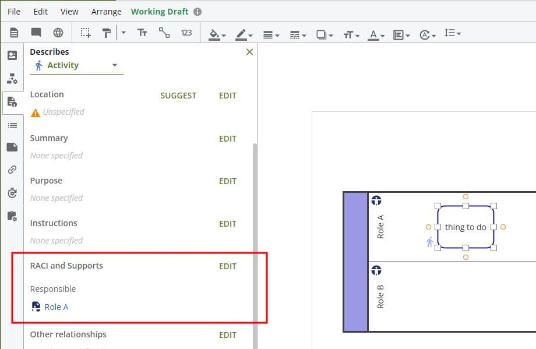Click the walking person icon beside the activity shape
536x349 pixels.
pos(430,242)
